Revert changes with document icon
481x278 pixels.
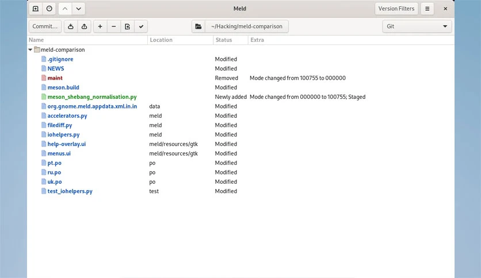pos(127,26)
